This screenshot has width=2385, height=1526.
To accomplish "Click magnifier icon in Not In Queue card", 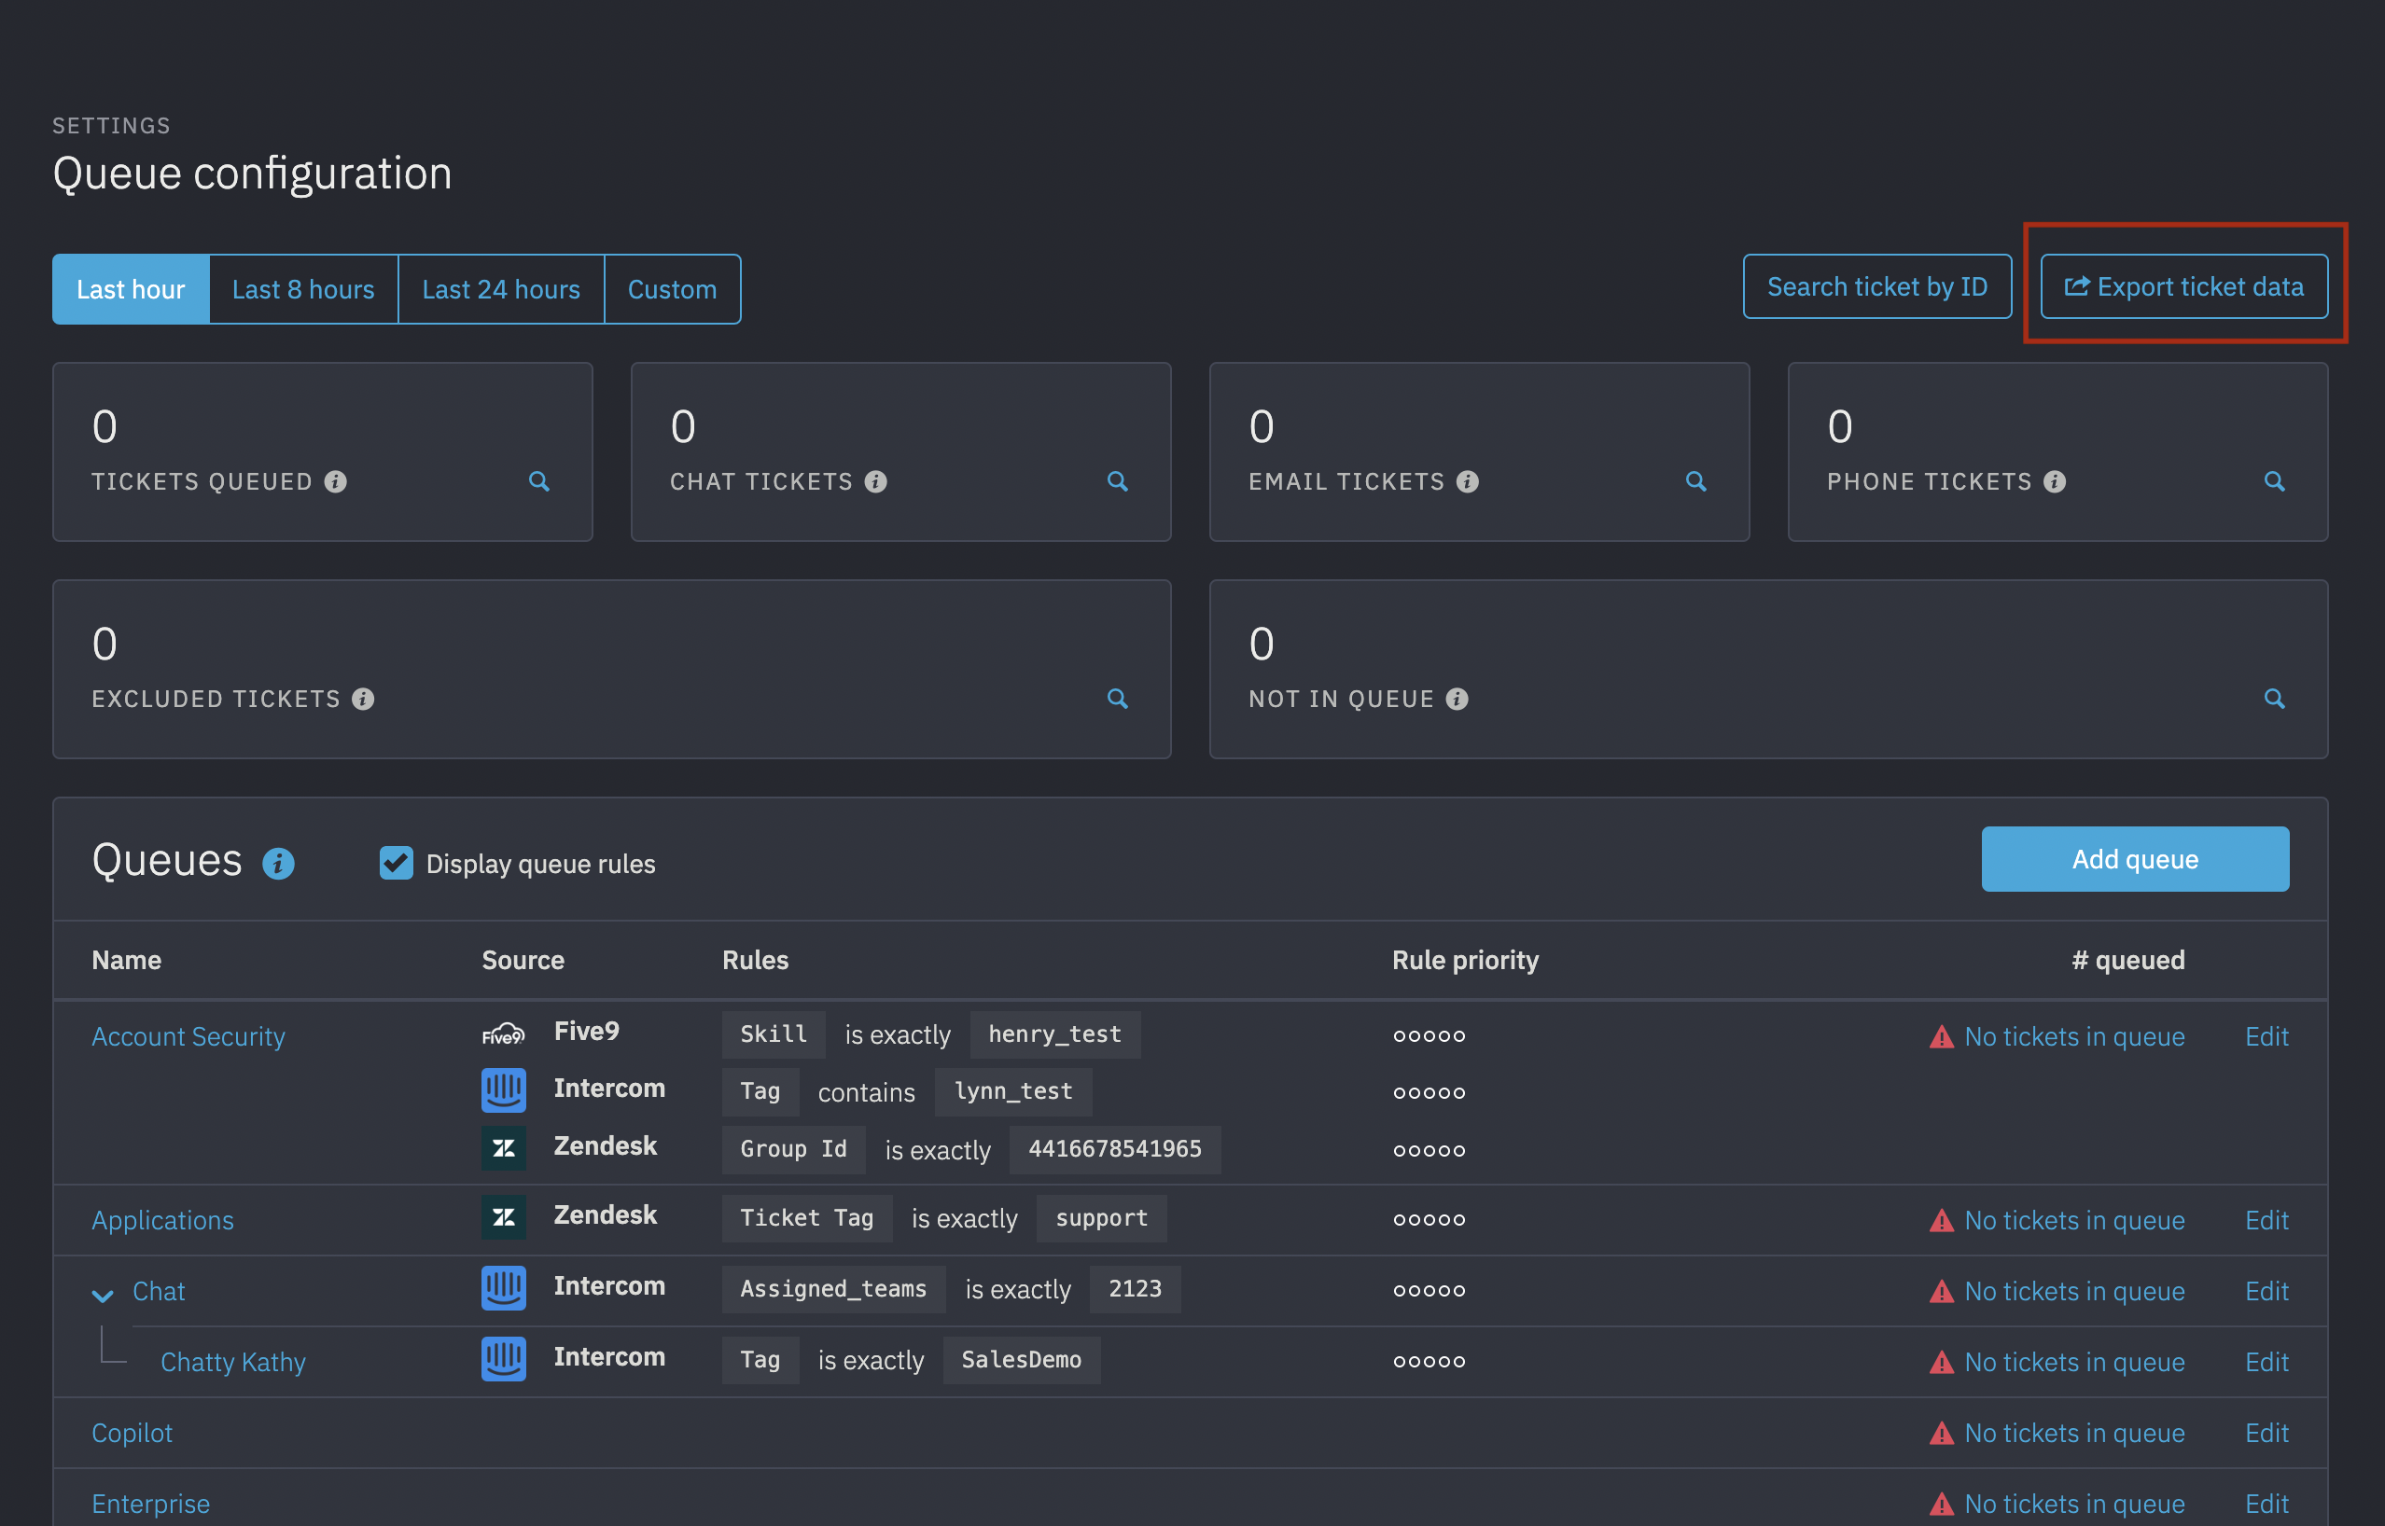I will pos(2274,699).
